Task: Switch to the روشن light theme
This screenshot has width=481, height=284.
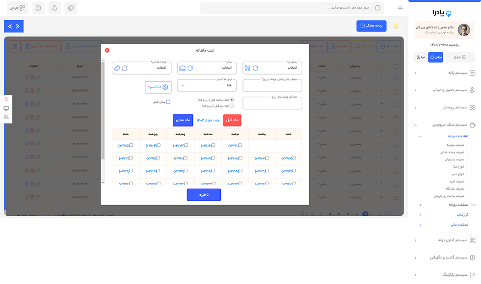Action: 436,57
